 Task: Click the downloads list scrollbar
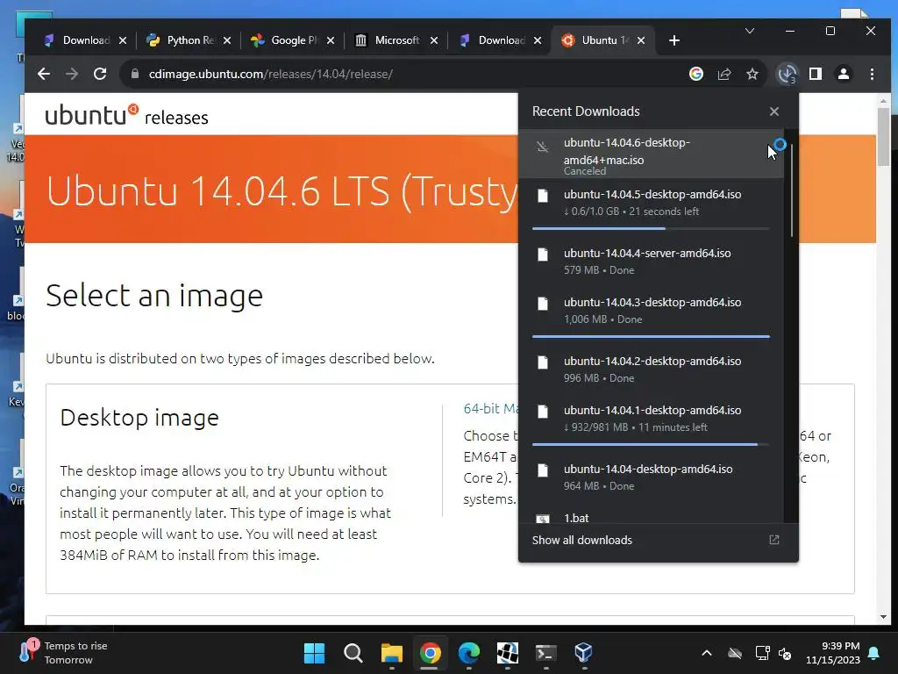[792, 190]
